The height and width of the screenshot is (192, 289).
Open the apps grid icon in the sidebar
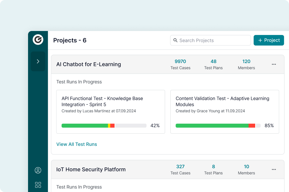[x=38, y=185]
